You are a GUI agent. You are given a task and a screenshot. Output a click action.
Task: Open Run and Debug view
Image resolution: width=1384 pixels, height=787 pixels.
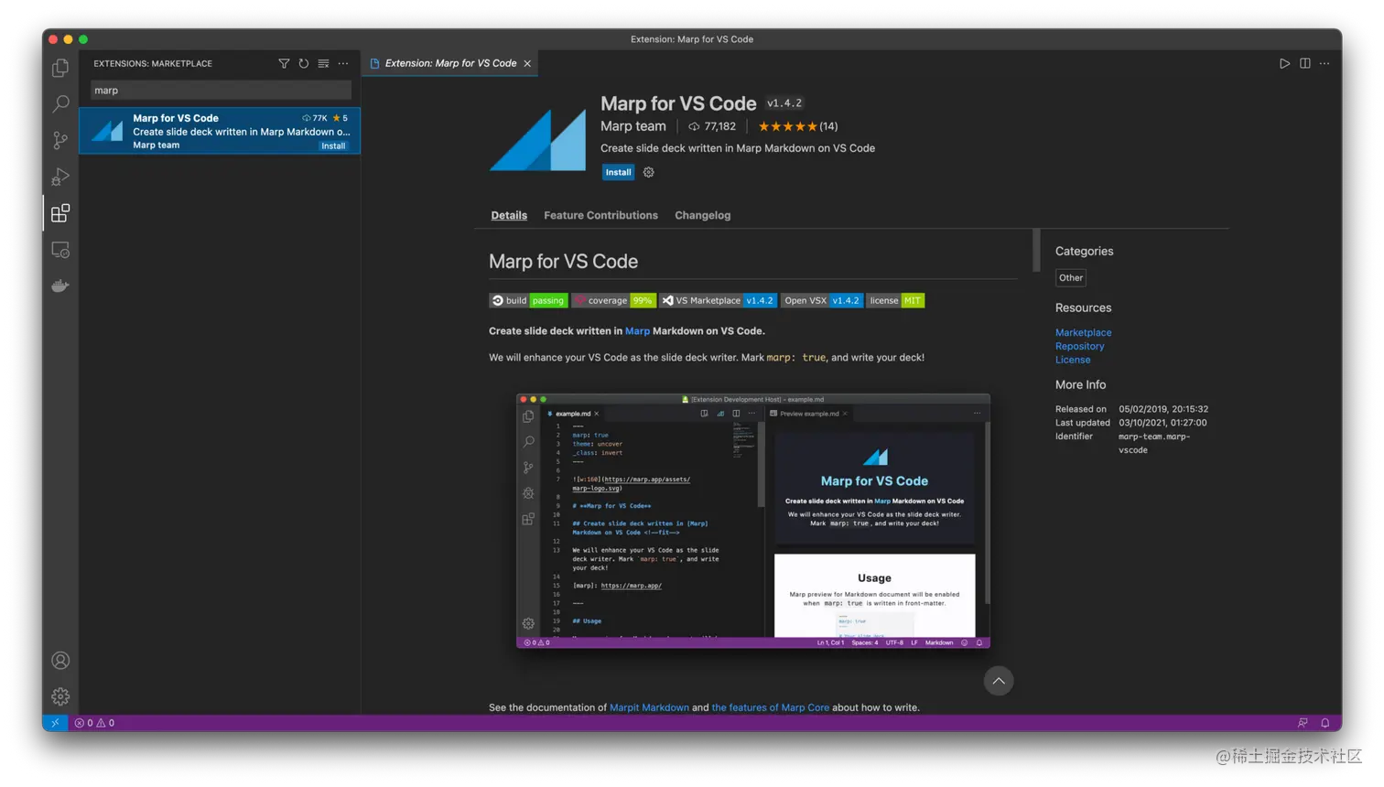click(x=60, y=177)
